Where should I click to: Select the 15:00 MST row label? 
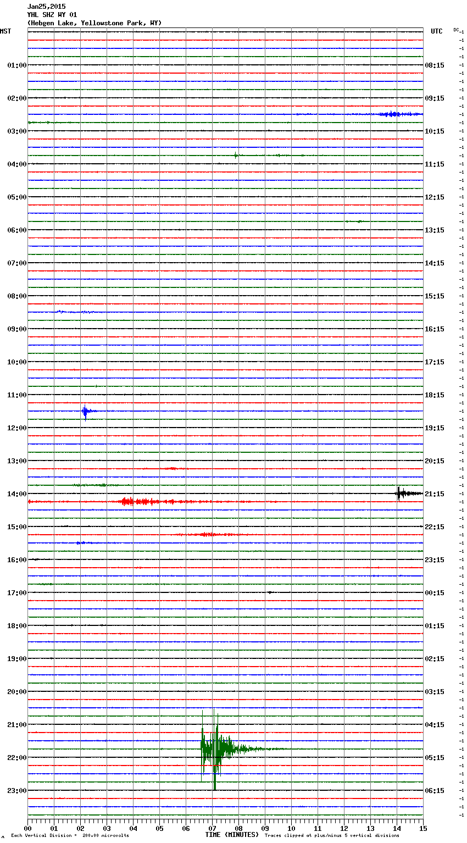pos(17,527)
